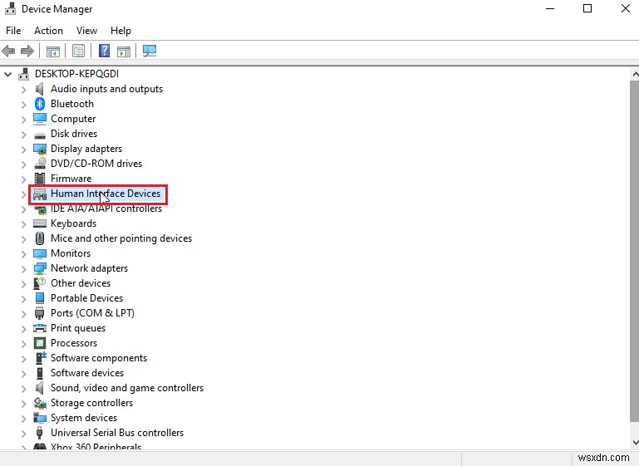This screenshot has width=639, height=466.
Task: Click the Network adapters icon
Action: [x=40, y=268]
